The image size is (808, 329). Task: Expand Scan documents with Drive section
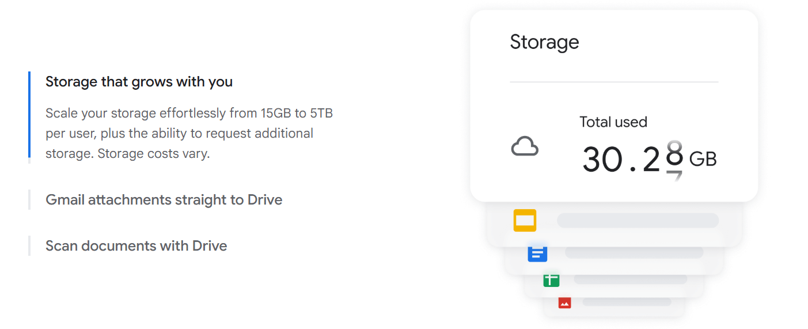coord(136,246)
